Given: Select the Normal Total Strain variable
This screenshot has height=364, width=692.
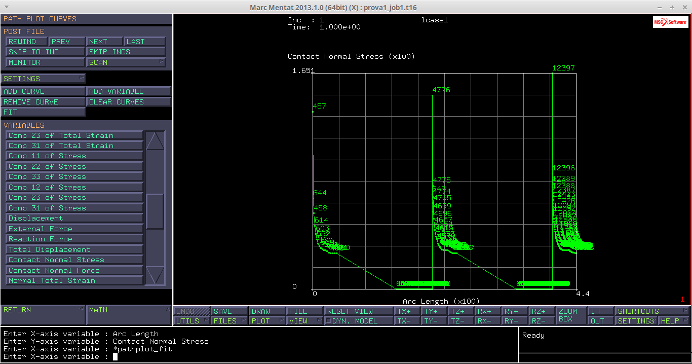Looking at the screenshot, I should tap(75, 281).
